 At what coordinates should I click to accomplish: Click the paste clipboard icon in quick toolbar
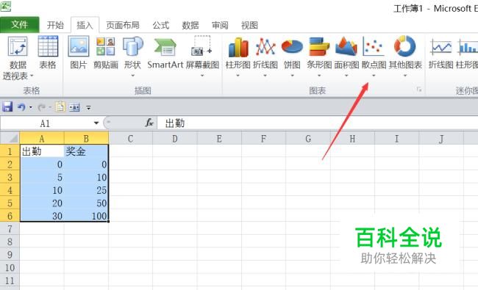click(60, 106)
